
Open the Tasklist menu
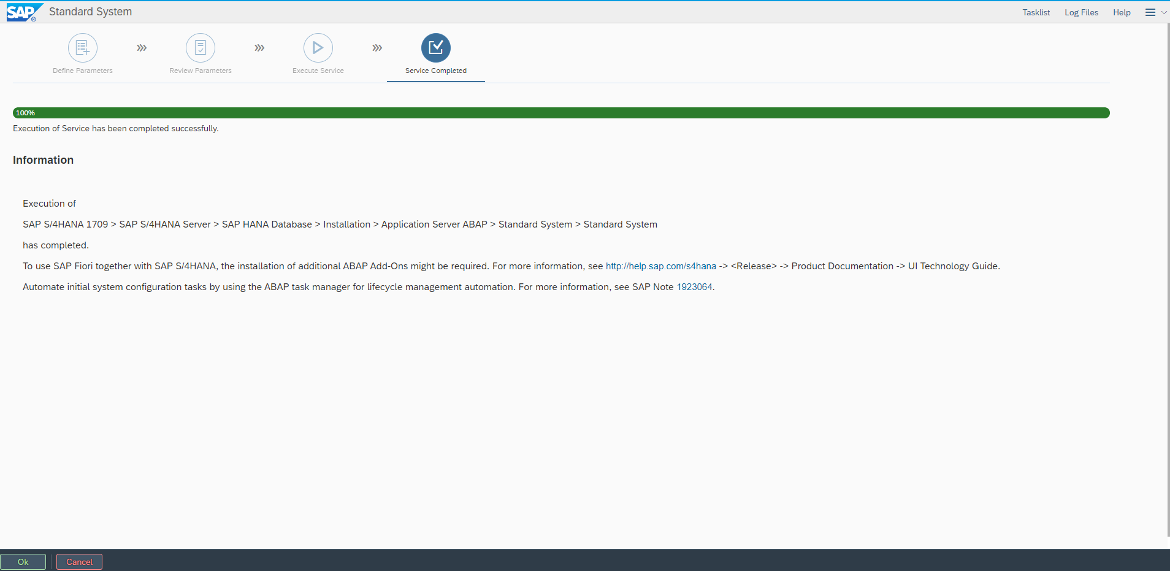pos(1036,12)
